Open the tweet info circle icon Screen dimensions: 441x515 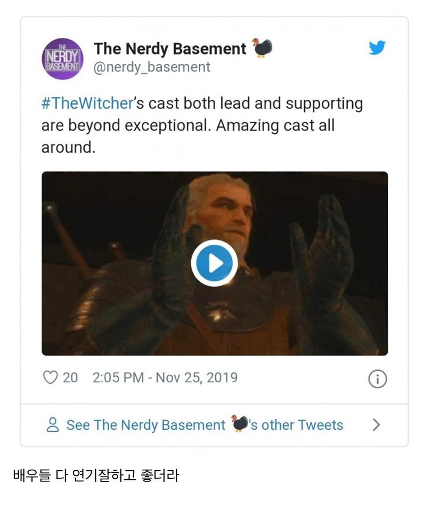[x=377, y=379]
